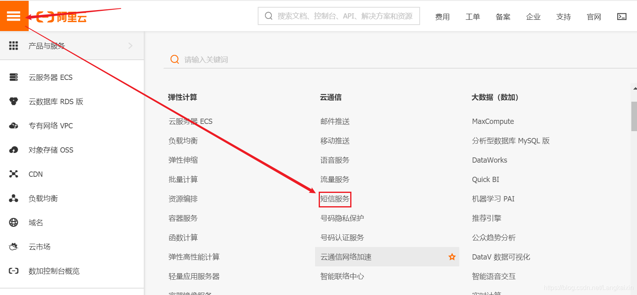Open 智能语音交互 link
637x295 pixels.
pyautogui.click(x=494, y=276)
